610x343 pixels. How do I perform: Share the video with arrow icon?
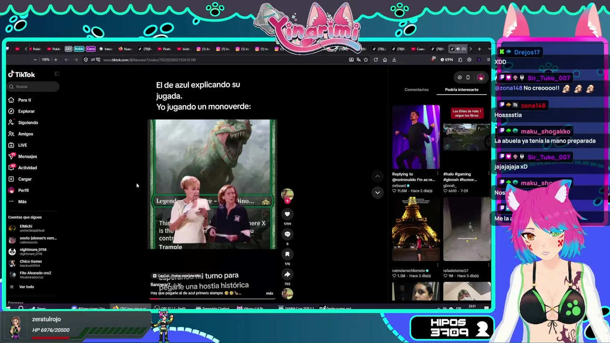tap(287, 274)
